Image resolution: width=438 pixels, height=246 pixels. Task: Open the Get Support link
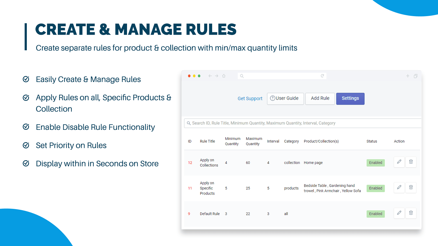(x=250, y=99)
